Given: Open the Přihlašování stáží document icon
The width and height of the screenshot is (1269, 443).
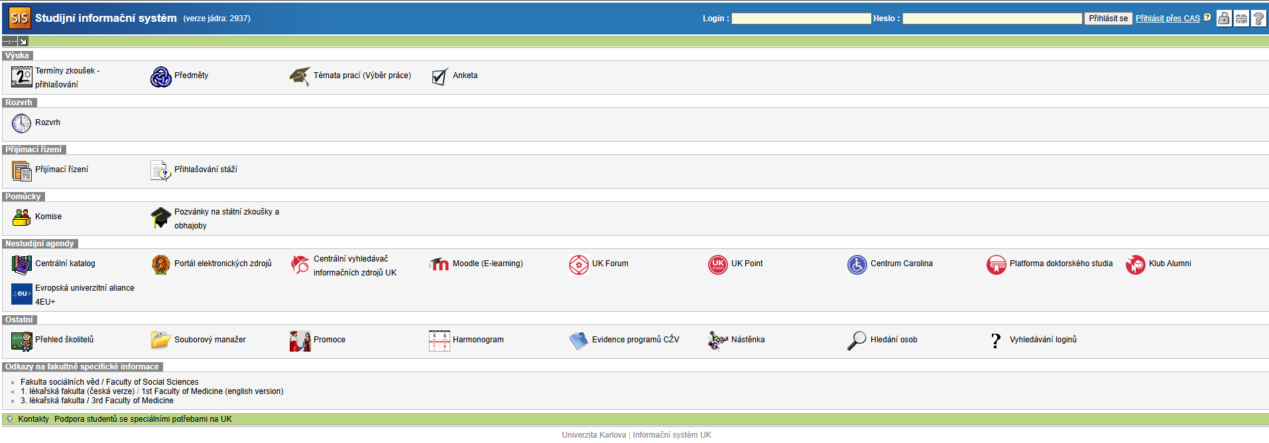Looking at the screenshot, I should pos(161,171).
